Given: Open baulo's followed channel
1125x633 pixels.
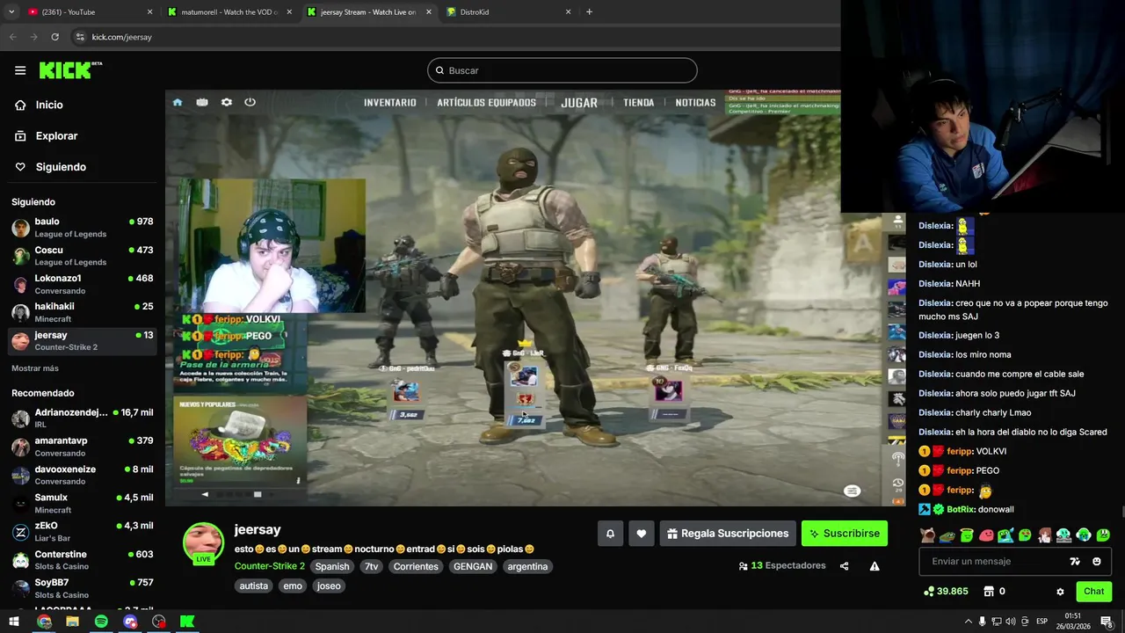Looking at the screenshot, I should [x=83, y=228].
